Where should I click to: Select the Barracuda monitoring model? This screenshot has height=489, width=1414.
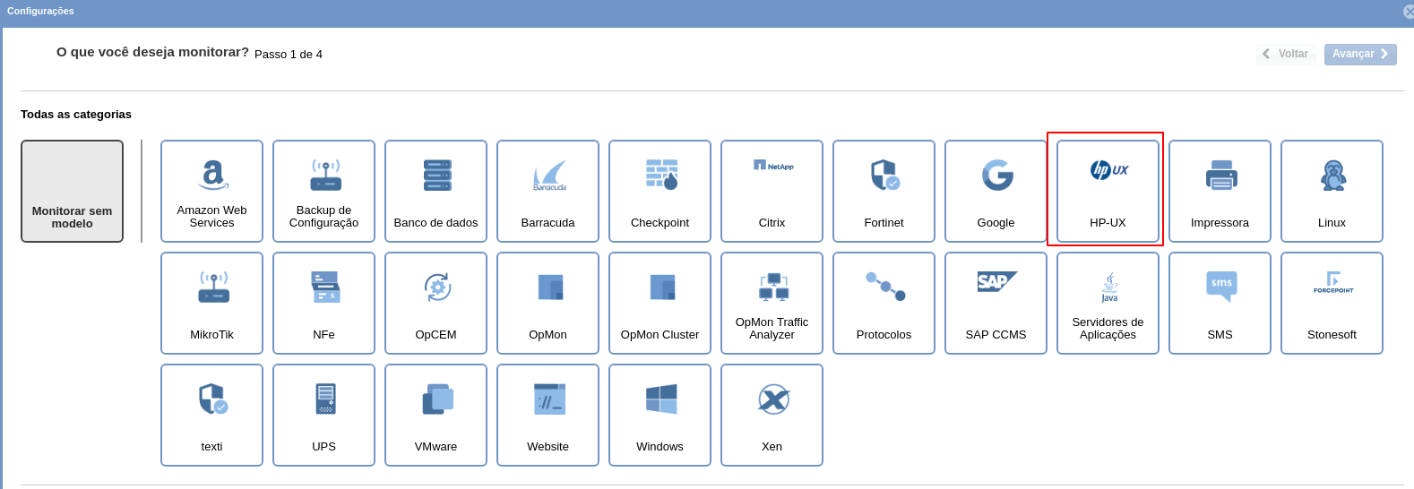tap(547, 191)
